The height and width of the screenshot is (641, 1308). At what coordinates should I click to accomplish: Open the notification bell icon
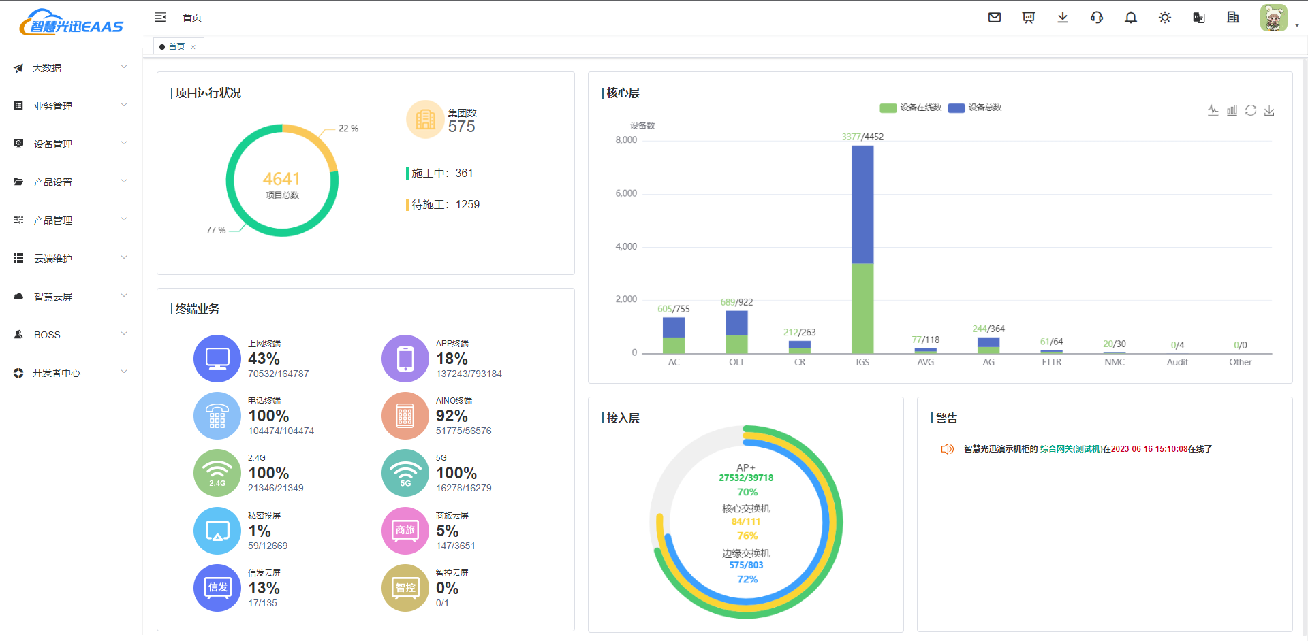point(1131,18)
